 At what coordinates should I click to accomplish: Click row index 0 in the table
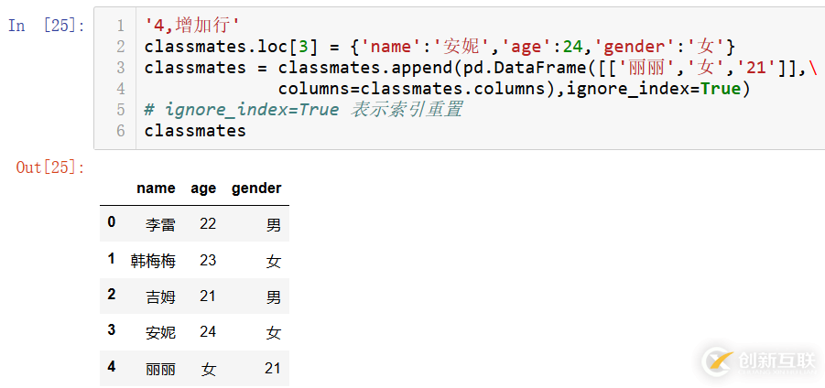112,222
